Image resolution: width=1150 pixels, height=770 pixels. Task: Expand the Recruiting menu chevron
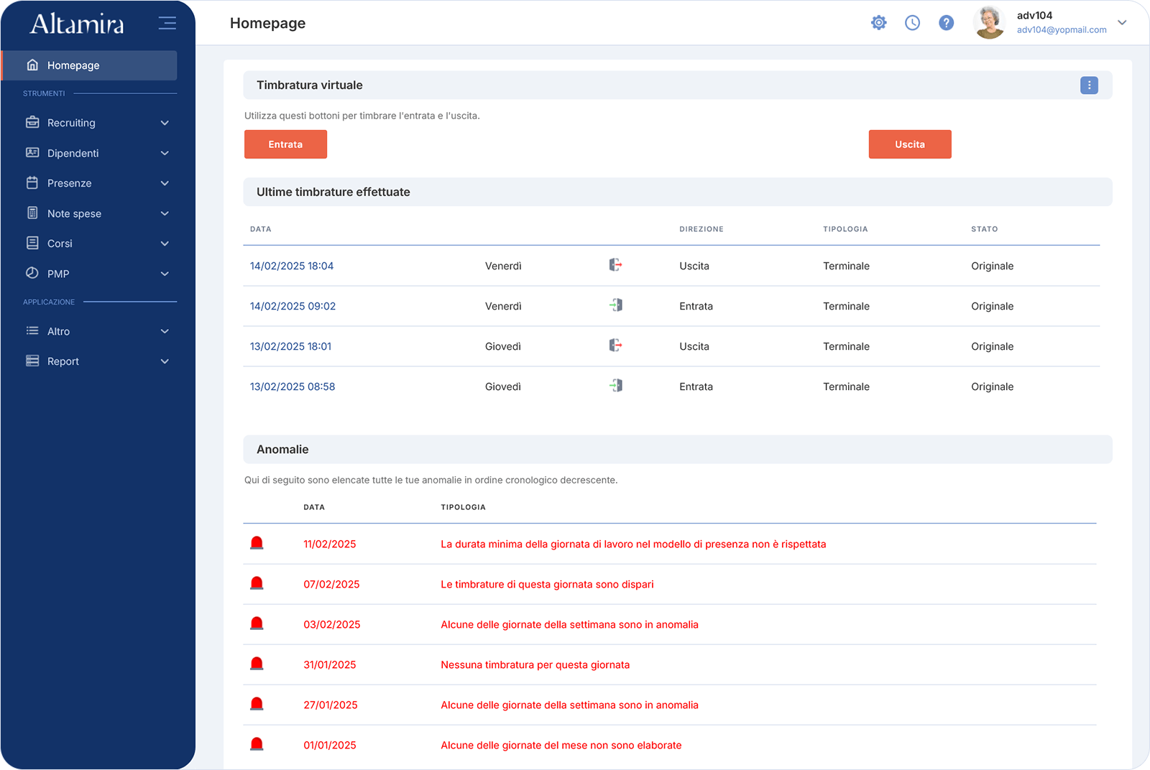[165, 123]
